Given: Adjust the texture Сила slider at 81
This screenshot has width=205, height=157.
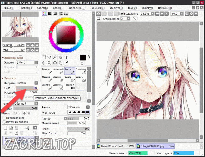Looking at the screenshot, I should (27, 88).
